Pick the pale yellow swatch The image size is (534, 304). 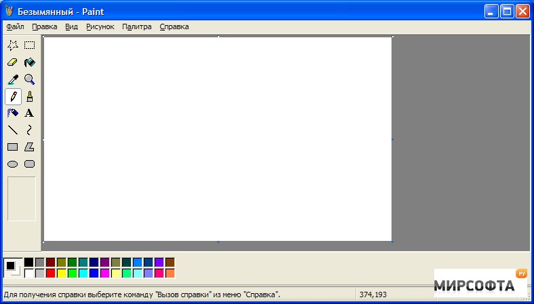tap(116, 273)
